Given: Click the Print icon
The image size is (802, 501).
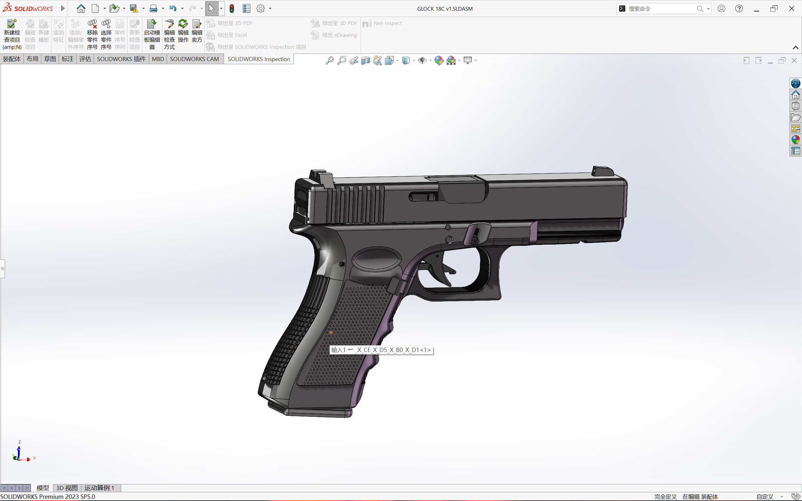Looking at the screenshot, I should click(153, 9).
